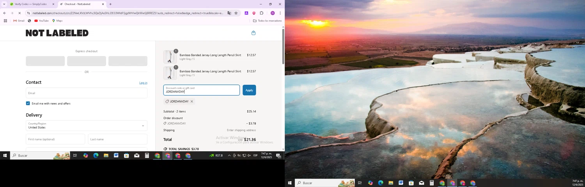Viewport: 585px width, 187px height.
Task: Apply the discount code
Action: [249, 90]
